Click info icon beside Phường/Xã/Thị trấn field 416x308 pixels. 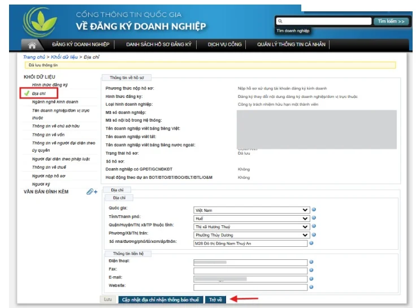tap(314, 235)
